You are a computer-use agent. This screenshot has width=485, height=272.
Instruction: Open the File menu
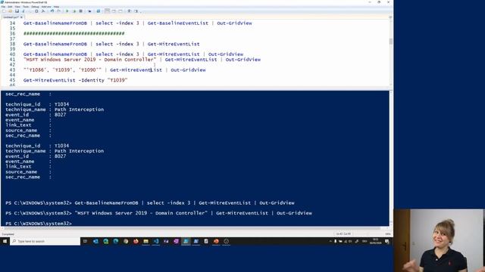[3, 7]
